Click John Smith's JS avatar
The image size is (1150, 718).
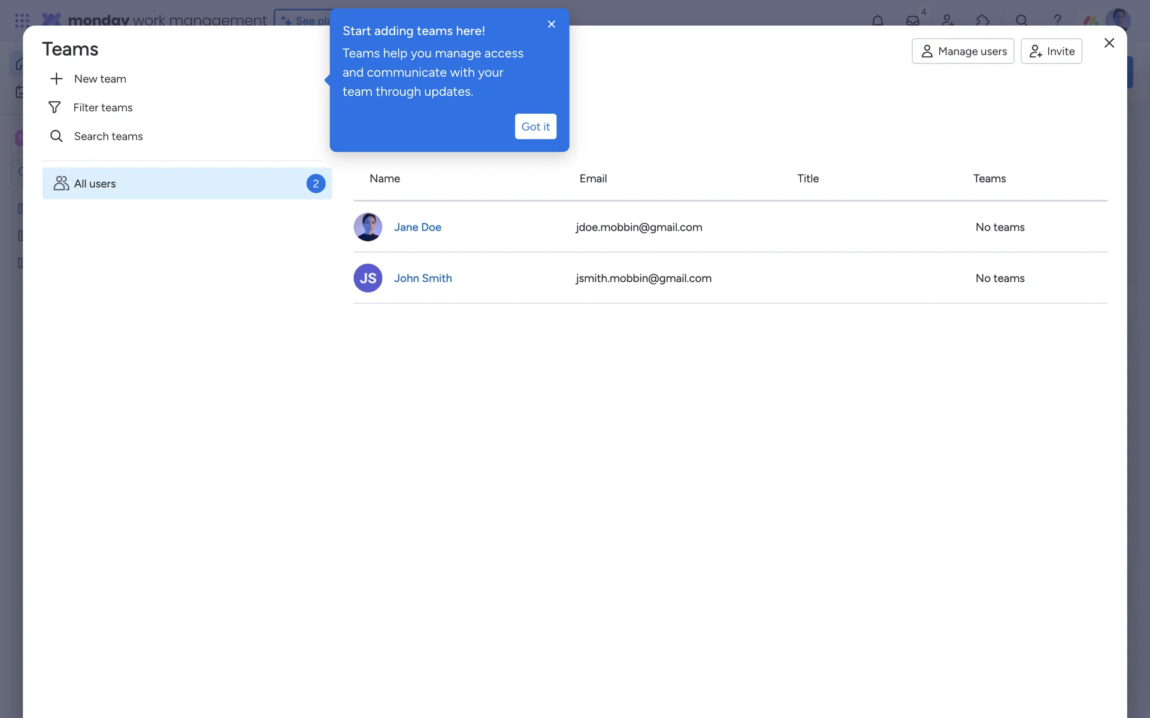368,278
